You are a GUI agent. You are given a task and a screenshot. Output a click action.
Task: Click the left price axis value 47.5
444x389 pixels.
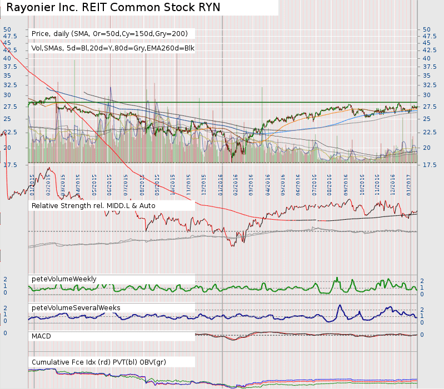pyautogui.click(x=10, y=36)
